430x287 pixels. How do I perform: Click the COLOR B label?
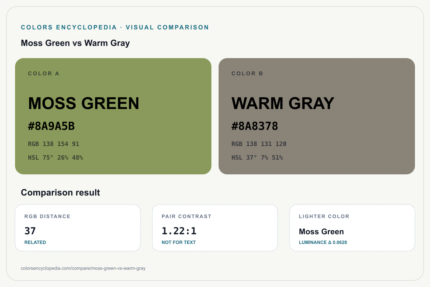coord(247,74)
